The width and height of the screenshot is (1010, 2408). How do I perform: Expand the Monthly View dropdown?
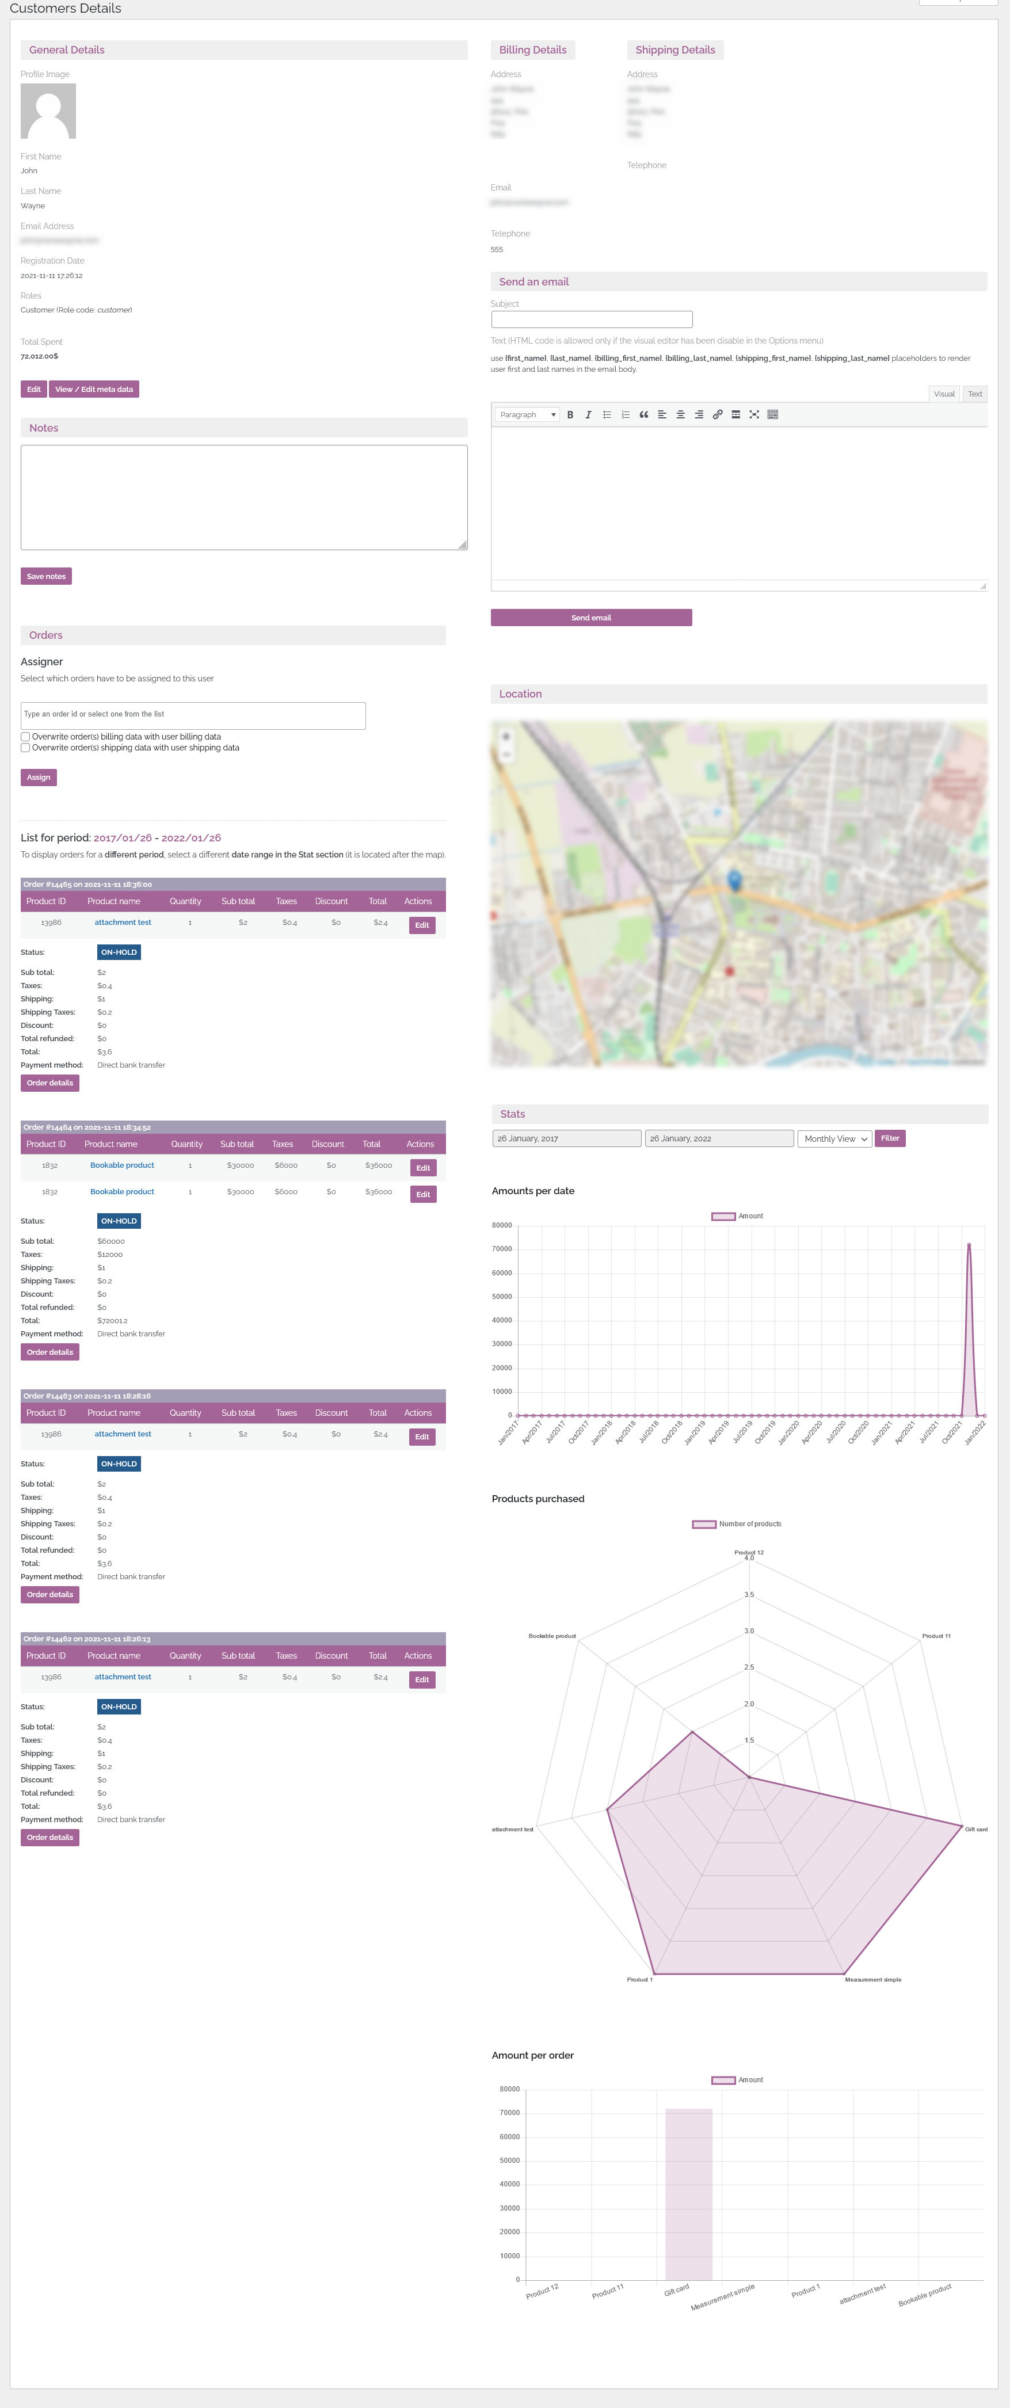(834, 1138)
